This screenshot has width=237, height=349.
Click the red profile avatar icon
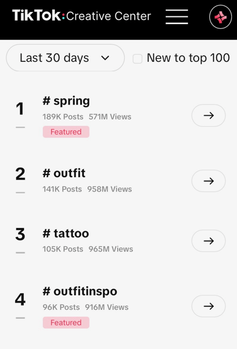point(221,17)
